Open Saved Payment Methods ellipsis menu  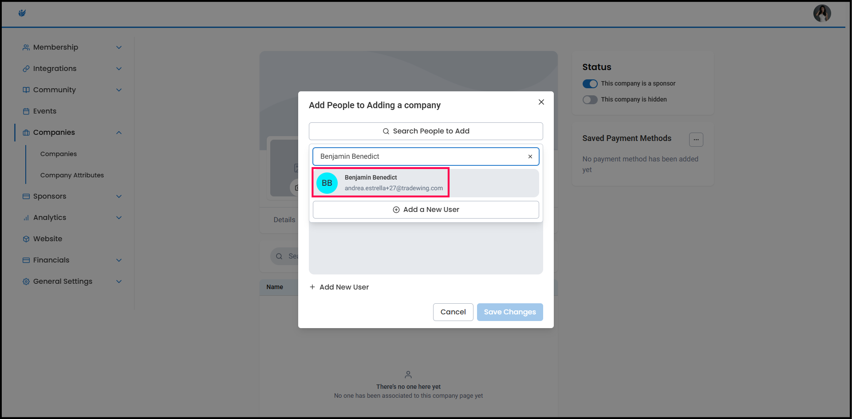pyautogui.click(x=696, y=140)
